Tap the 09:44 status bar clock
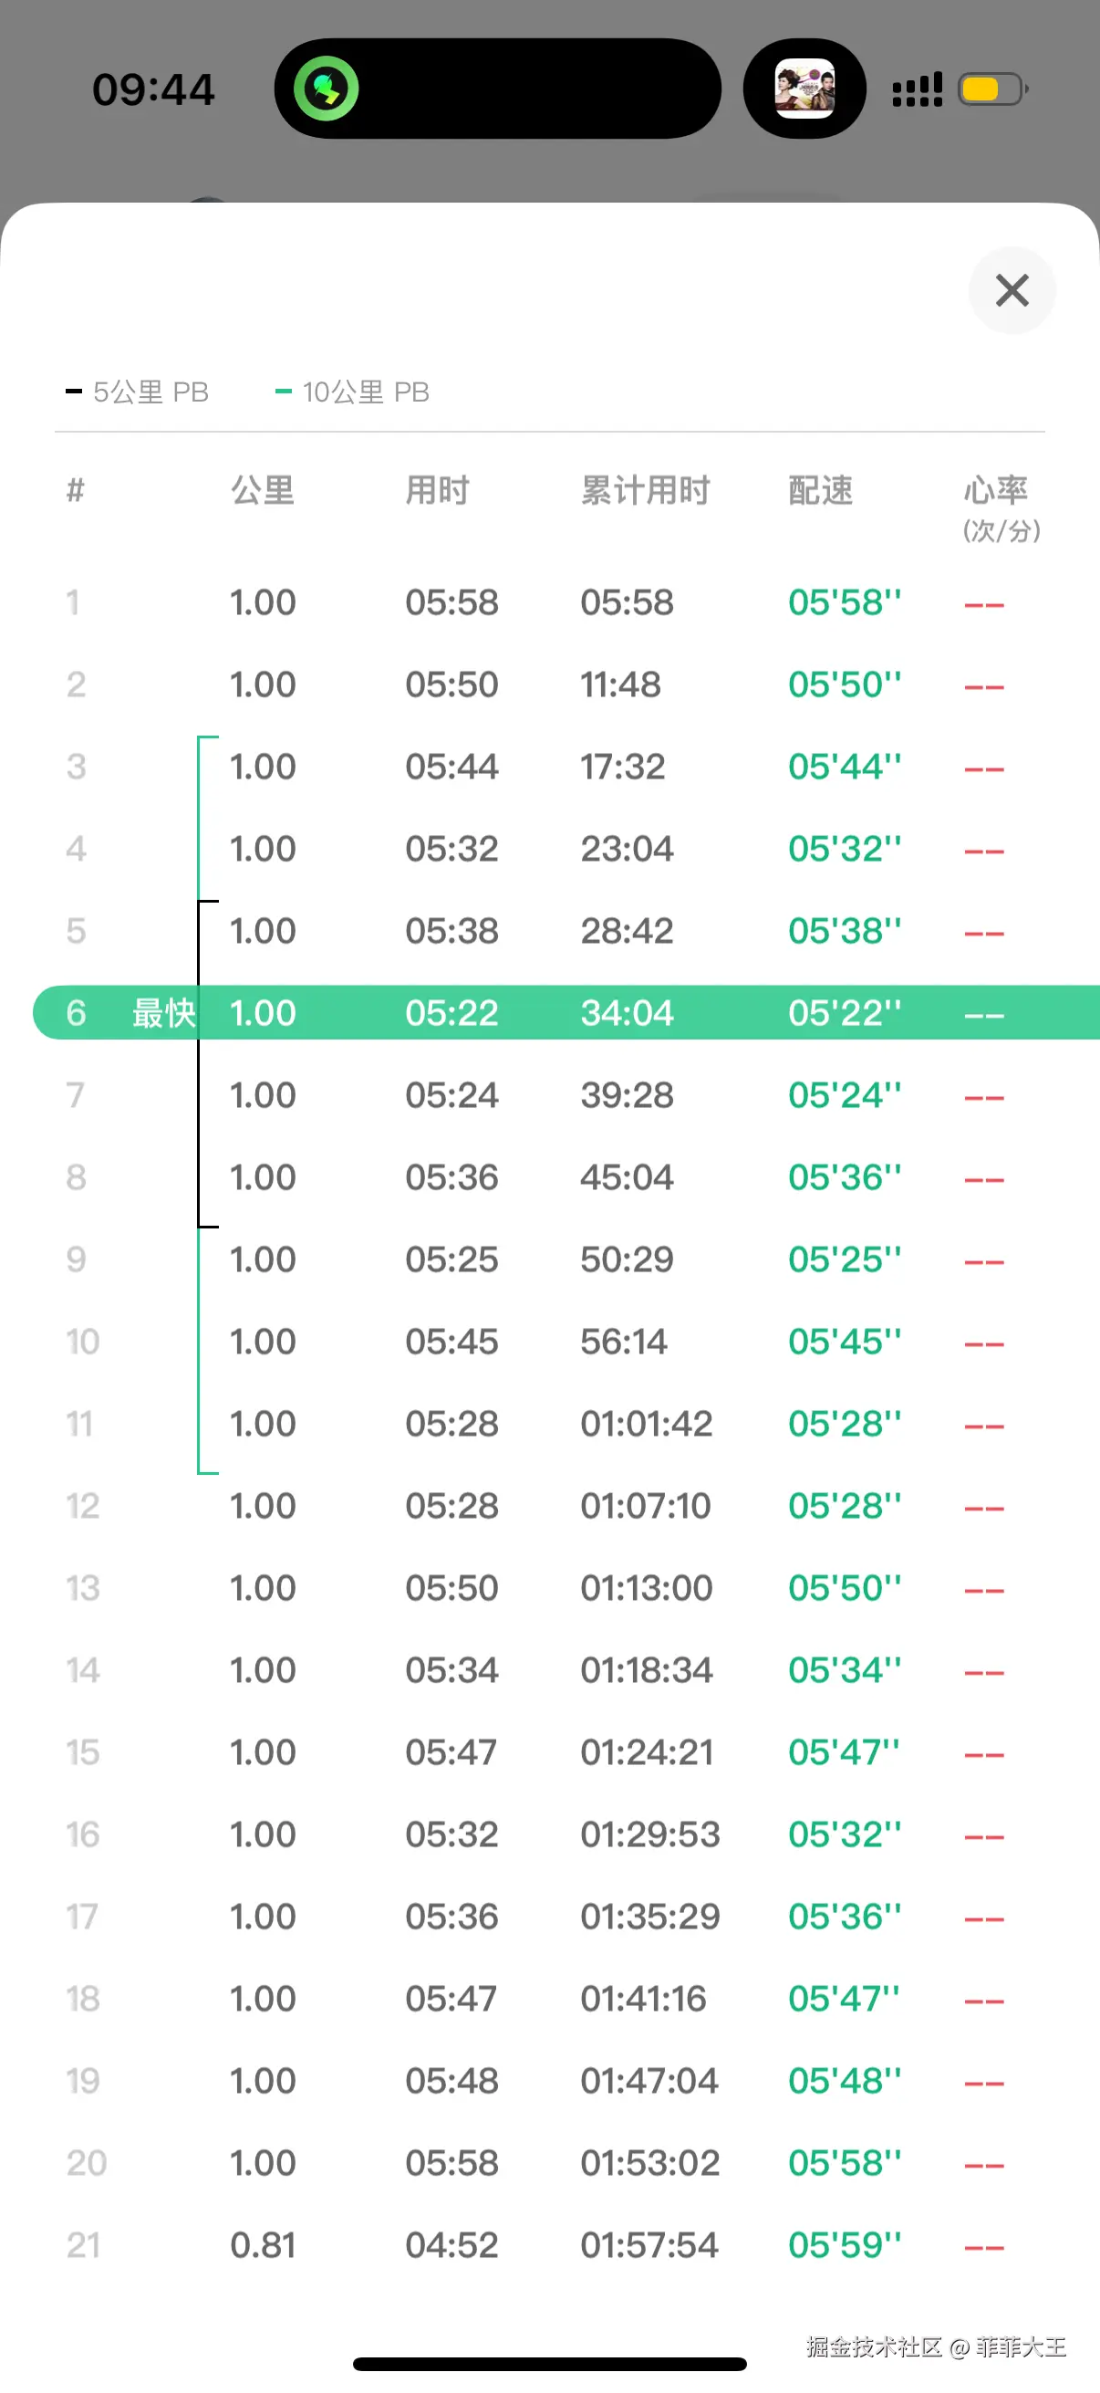Image resolution: width=1100 pixels, height=2393 pixels. (154, 89)
